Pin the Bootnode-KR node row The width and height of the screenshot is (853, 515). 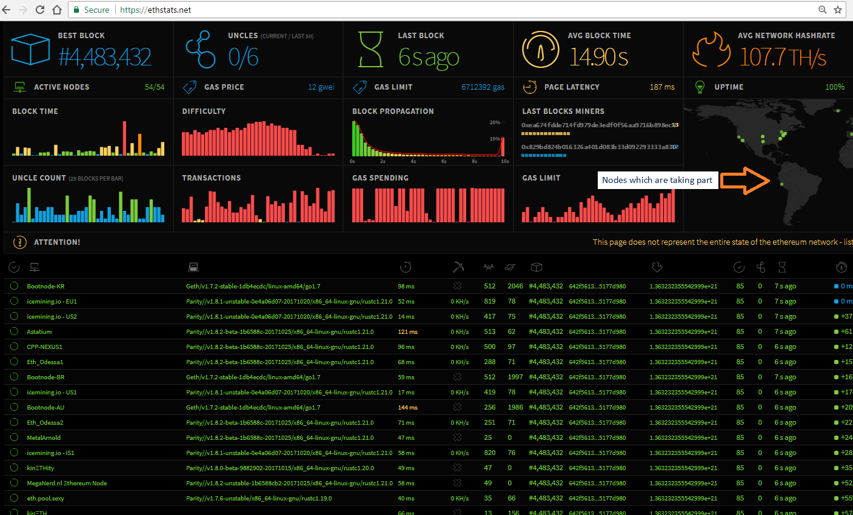coord(14,286)
